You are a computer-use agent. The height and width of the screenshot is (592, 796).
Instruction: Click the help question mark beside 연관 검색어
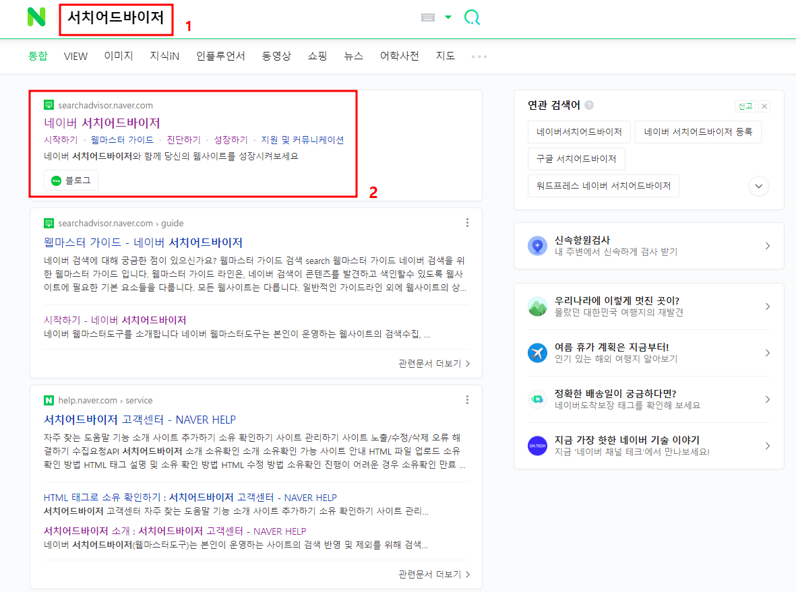click(x=589, y=106)
